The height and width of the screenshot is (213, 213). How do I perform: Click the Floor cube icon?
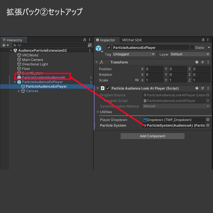pyautogui.click(x=19, y=69)
